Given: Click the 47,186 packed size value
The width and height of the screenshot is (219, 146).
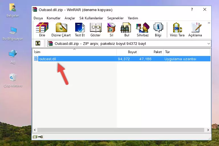Looking at the screenshot, I should click(145, 59).
